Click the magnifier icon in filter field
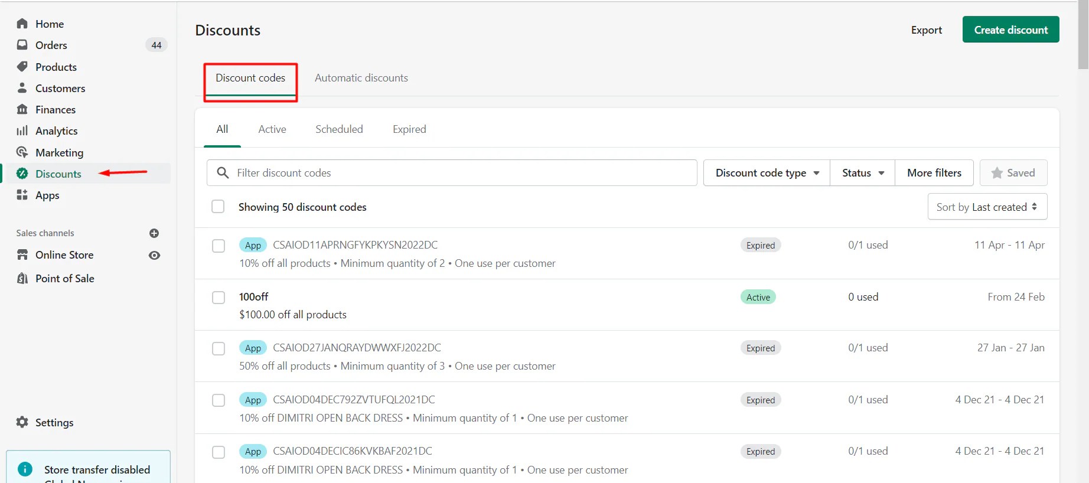This screenshot has height=483, width=1089. (x=223, y=172)
